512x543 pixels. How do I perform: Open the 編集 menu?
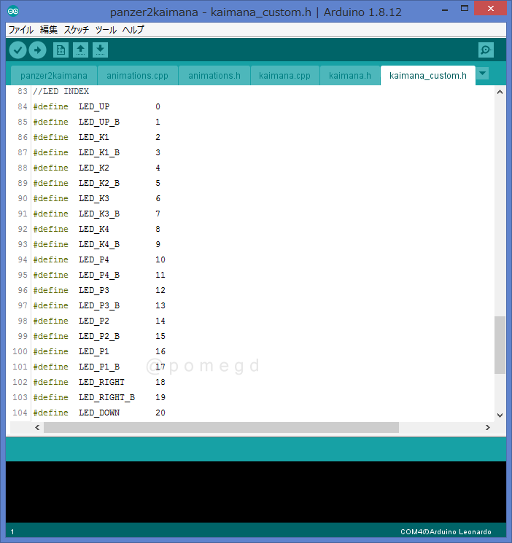pyautogui.click(x=49, y=30)
